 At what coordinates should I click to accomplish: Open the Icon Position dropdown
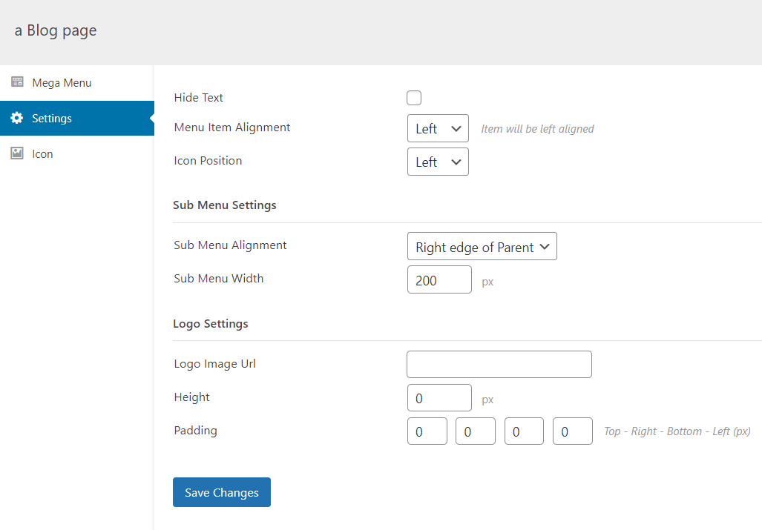tap(438, 162)
